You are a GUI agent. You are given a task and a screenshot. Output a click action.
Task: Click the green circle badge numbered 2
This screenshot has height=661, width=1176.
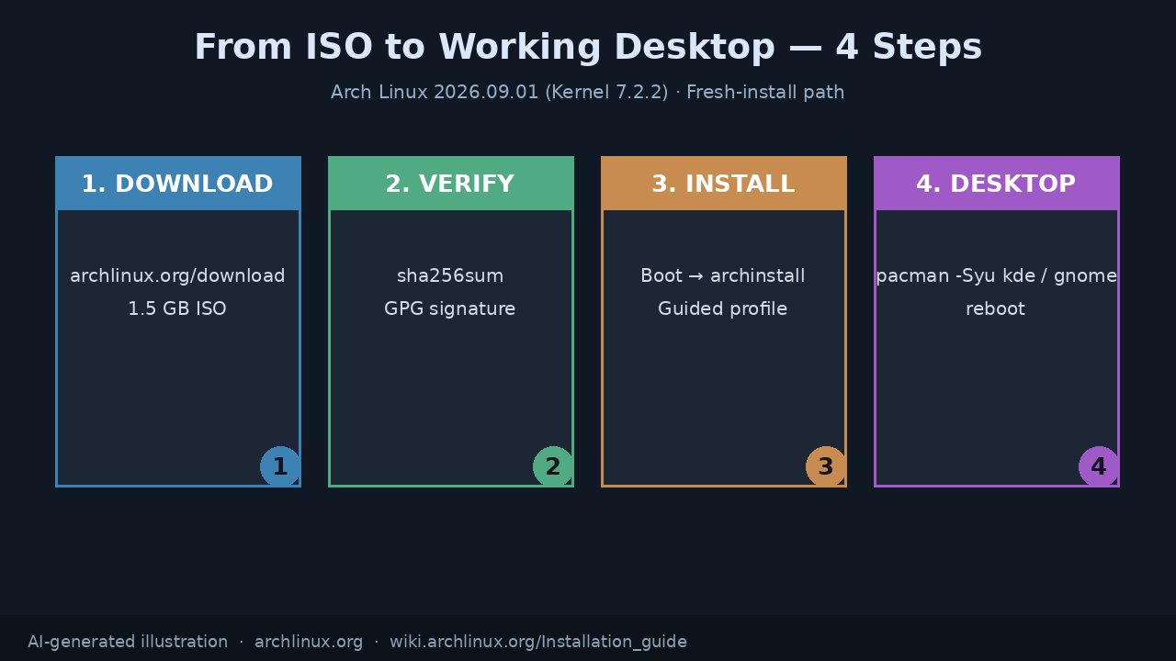tap(553, 466)
